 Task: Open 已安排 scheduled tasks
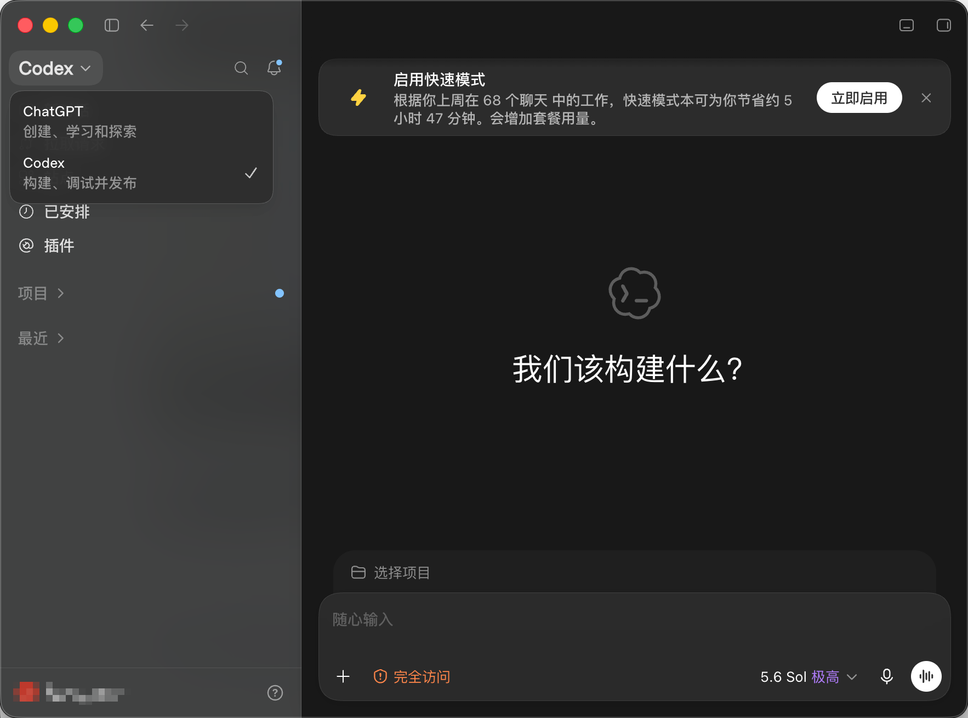pos(67,212)
